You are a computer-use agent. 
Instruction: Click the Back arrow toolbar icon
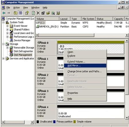click(x=4, y=13)
